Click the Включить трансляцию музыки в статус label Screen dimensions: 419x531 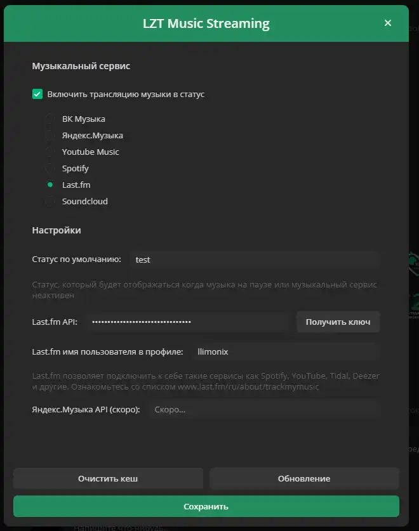126,95
